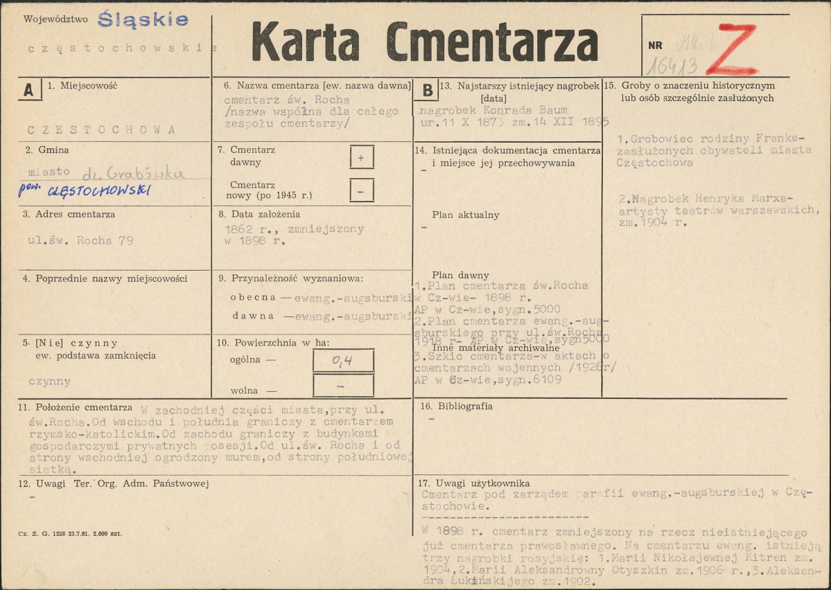Screen dimensions: 831x590
Task: Click '4. Poprzednie nazwy miejscowości' label
Action: [x=105, y=278]
